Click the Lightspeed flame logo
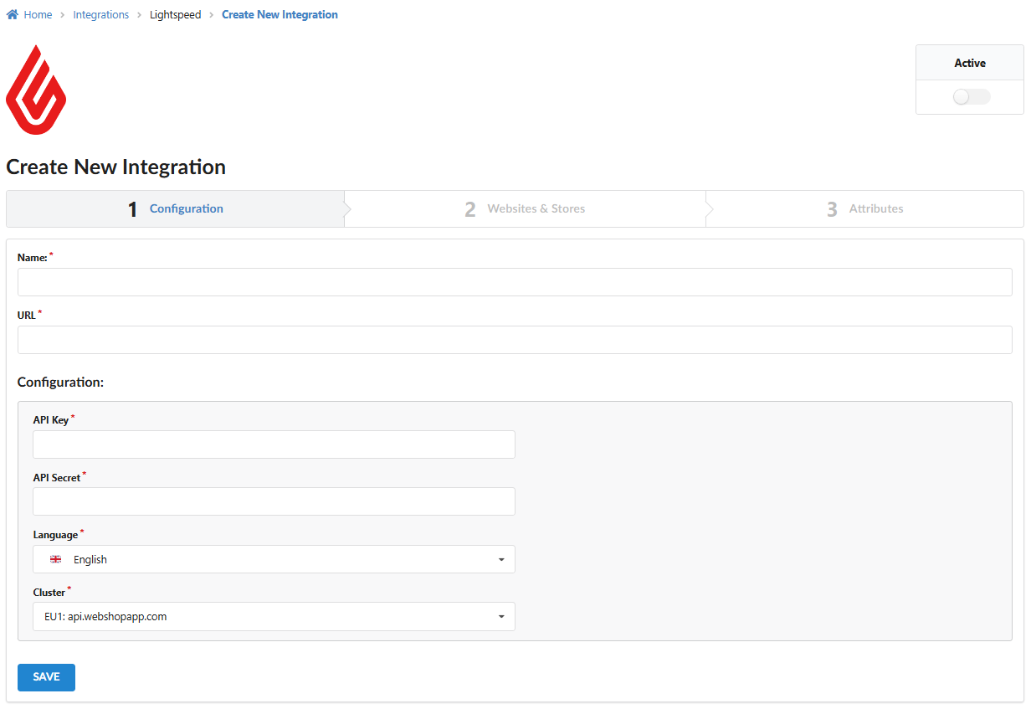 36,90
